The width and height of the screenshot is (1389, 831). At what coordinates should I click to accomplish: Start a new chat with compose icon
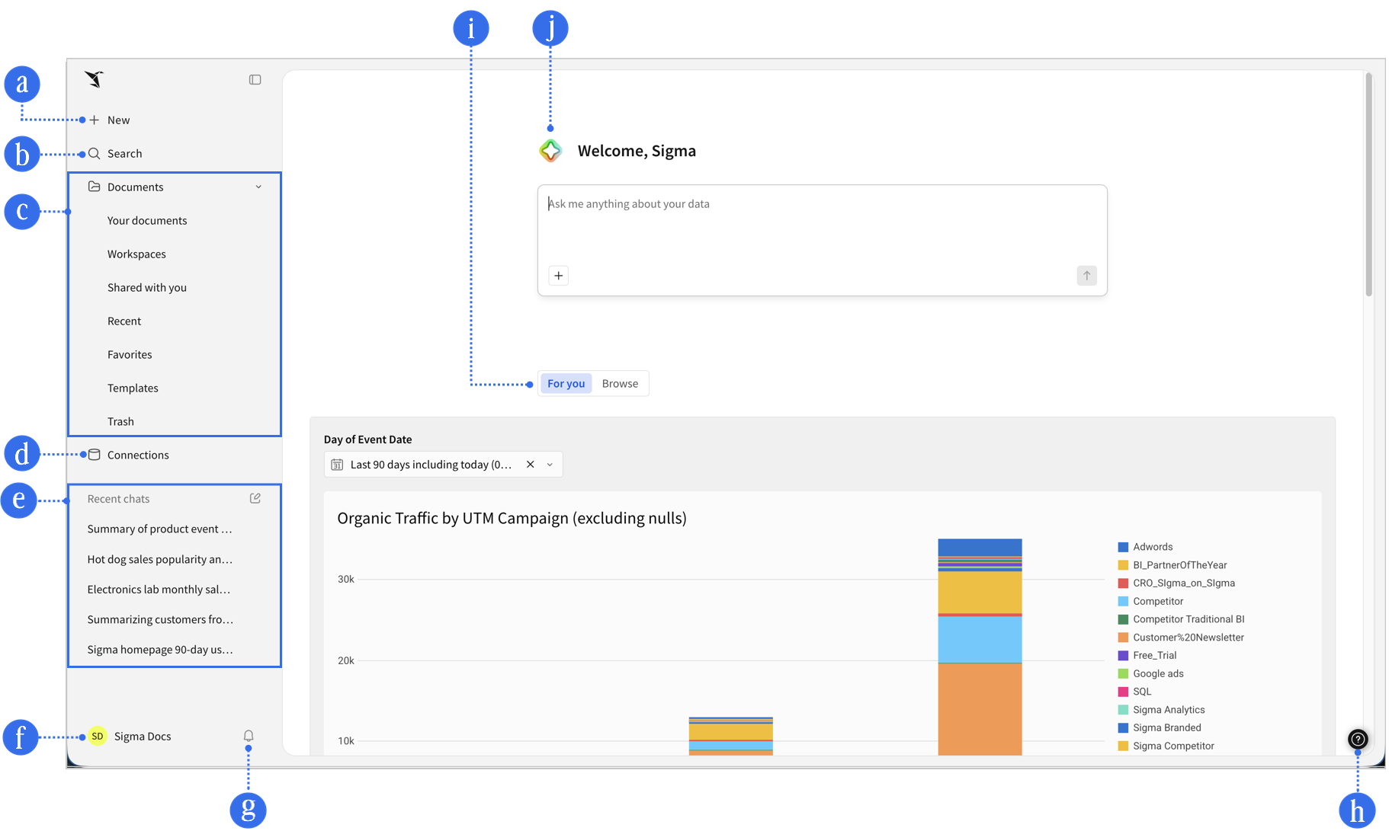click(255, 498)
